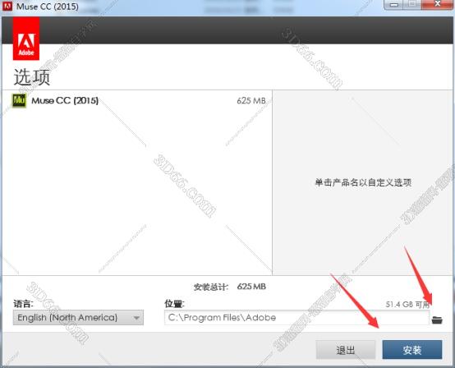Click the Adobe icon in title bar

click(x=7, y=6)
